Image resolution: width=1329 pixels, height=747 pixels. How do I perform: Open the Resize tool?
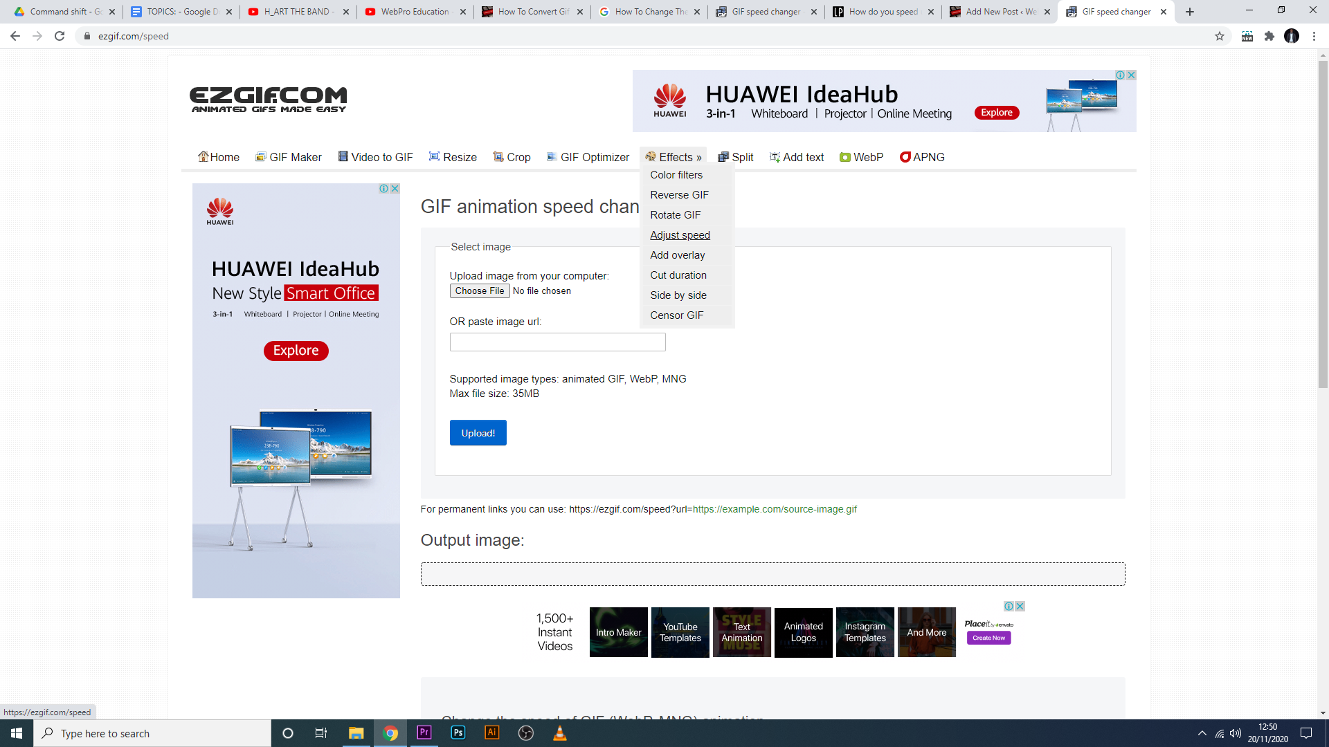coord(453,157)
